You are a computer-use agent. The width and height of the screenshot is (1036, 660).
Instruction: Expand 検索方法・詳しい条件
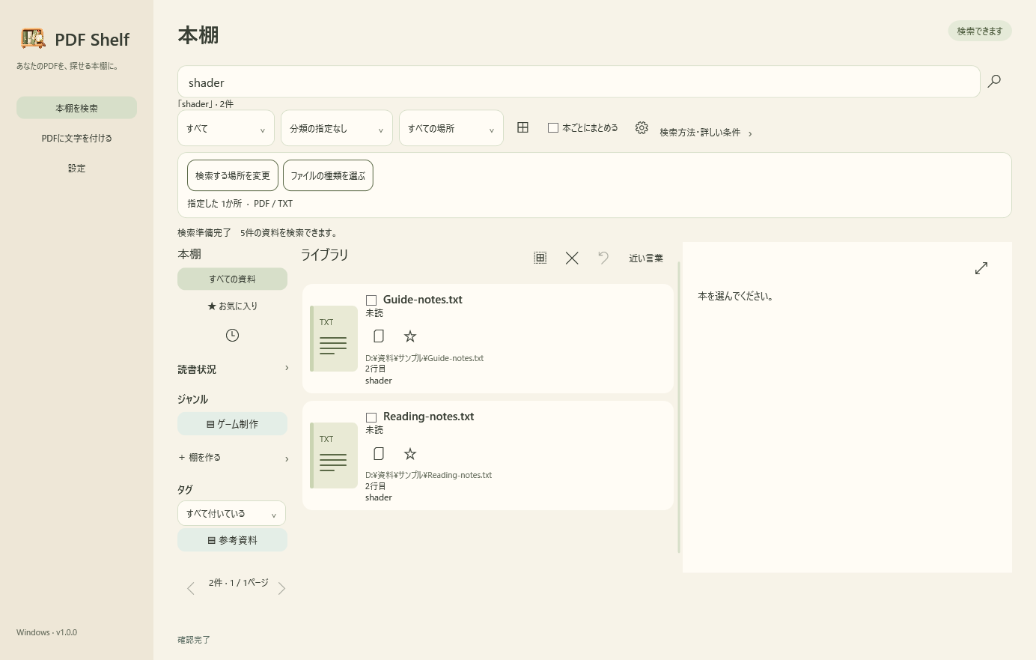[706, 133]
